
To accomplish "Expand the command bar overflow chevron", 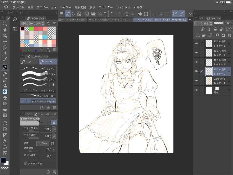I will tap(190, 13).
